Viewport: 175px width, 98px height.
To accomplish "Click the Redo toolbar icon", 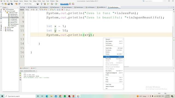I will pyautogui.click(x=19, y=4).
